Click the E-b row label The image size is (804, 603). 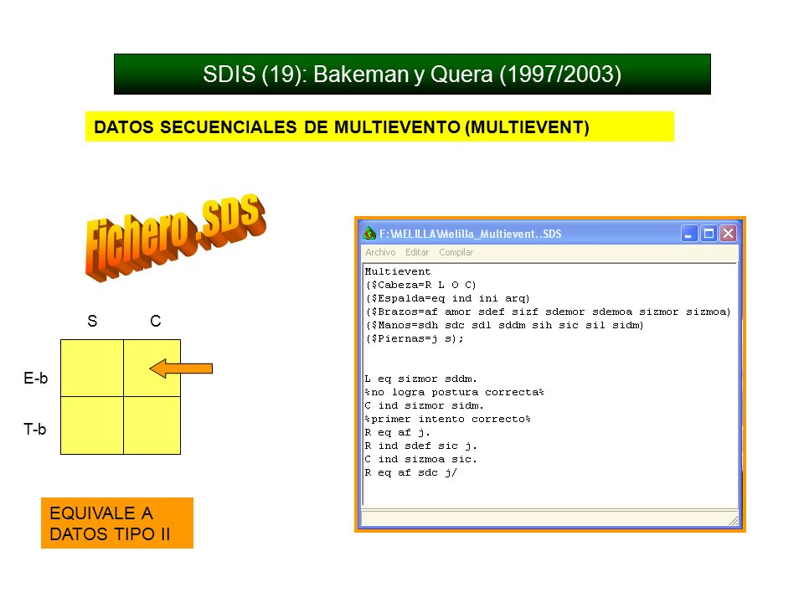[x=35, y=378]
